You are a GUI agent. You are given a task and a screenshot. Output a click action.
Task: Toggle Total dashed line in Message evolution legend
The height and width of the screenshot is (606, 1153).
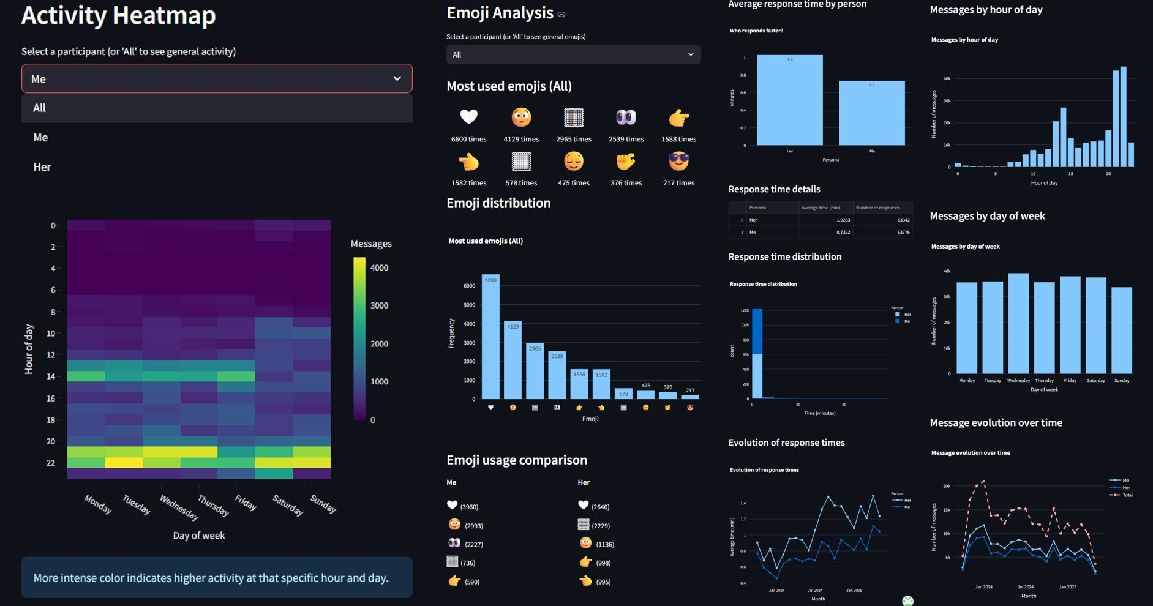pos(1121,495)
